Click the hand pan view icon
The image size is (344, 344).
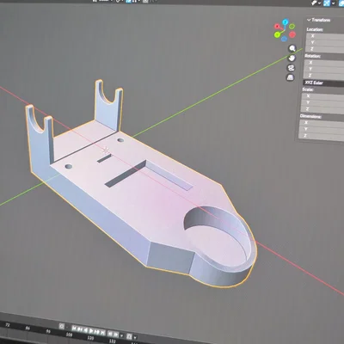[292, 58]
